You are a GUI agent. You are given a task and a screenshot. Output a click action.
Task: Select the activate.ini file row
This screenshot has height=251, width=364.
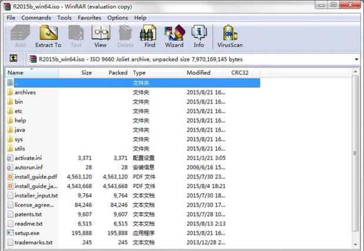coord(28,158)
